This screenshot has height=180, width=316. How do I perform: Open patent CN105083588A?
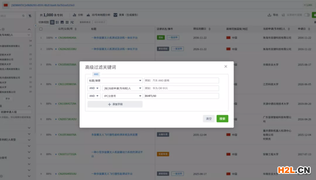(67, 64)
